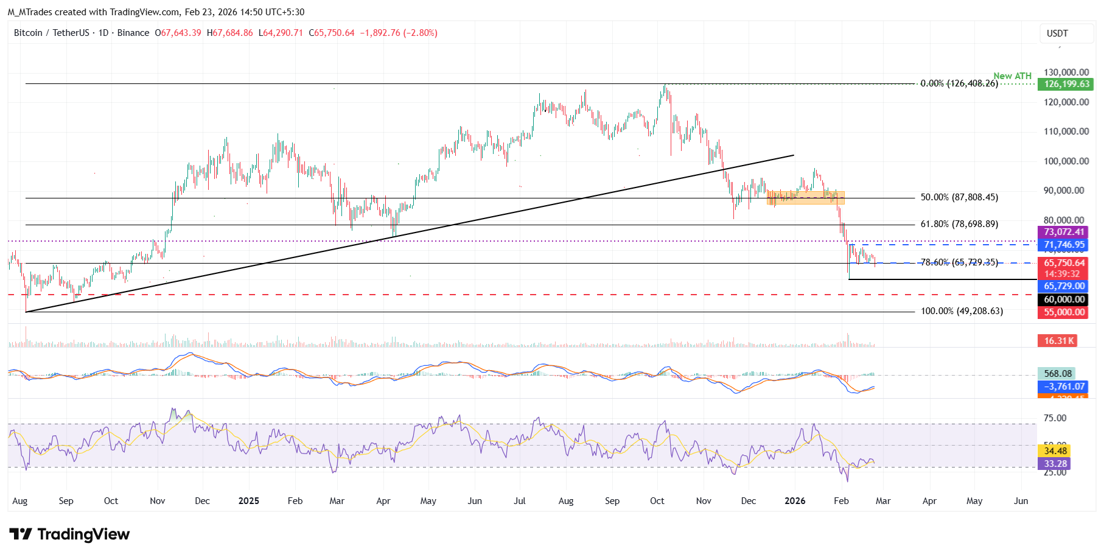The image size is (1104, 557).
Task: Select the black 60,000.00 price label
Action: (1064, 300)
